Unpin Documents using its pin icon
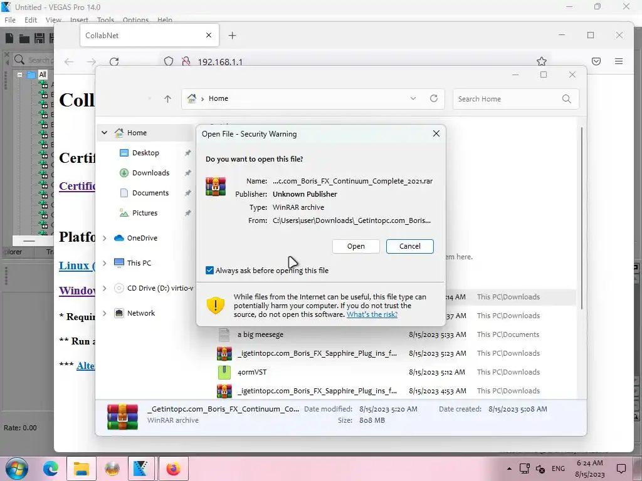Viewport: 642px width, 481px height. [187, 193]
